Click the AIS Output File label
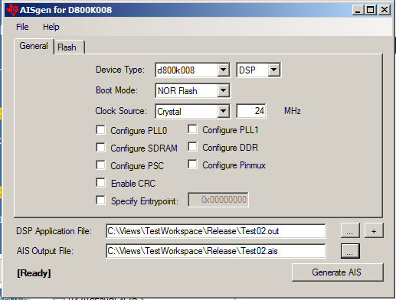The width and height of the screenshot is (396, 300). click(x=45, y=251)
